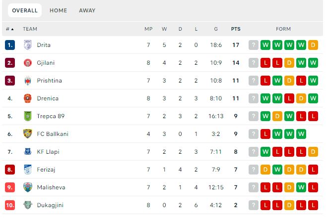
Task: Click the KF Llapi blue crest
Action: tap(27, 152)
